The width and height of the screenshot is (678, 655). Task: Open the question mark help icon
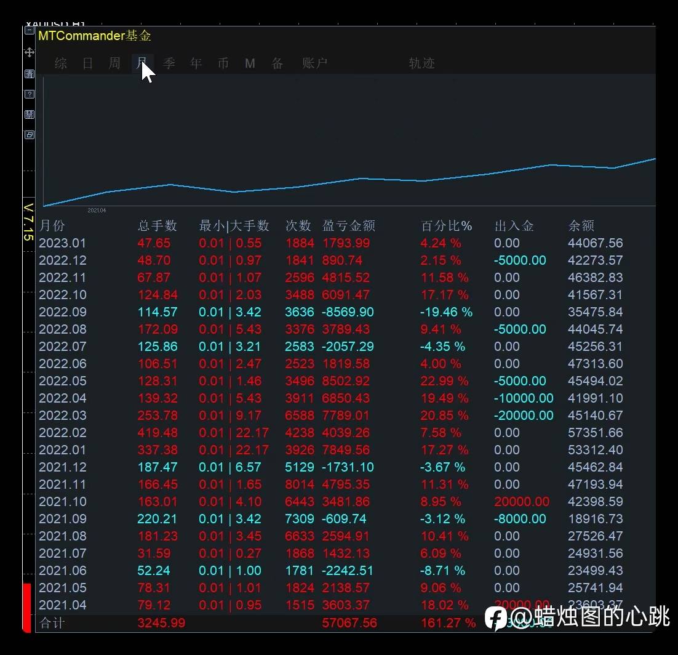point(29,94)
